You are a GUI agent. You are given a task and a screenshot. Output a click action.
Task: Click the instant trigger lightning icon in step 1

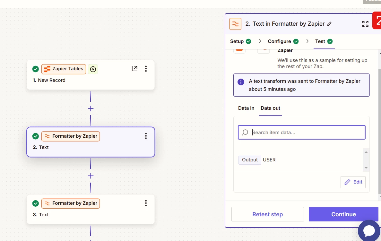coord(93,69)
